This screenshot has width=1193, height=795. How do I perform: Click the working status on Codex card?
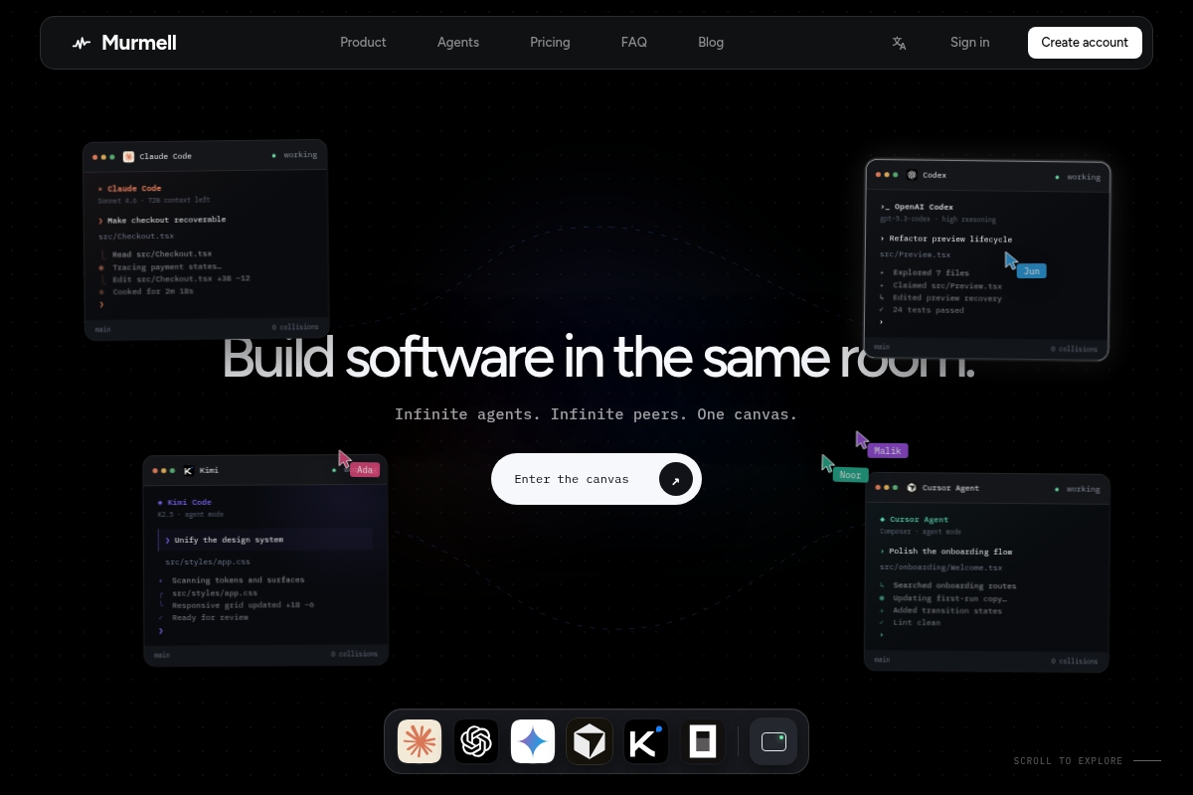point(1078,177)
